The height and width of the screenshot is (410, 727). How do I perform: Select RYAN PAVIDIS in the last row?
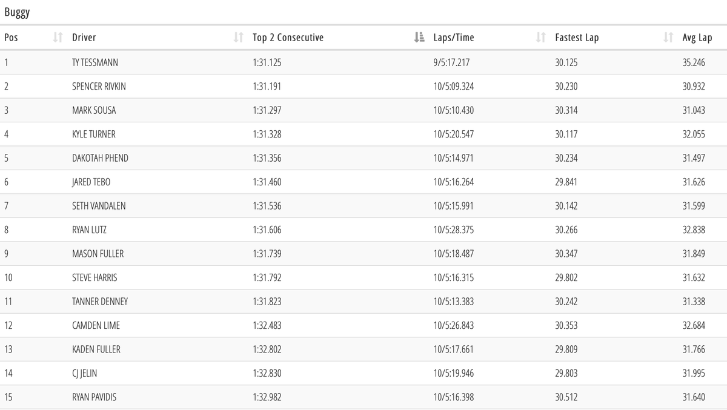(x=94, y=397)
